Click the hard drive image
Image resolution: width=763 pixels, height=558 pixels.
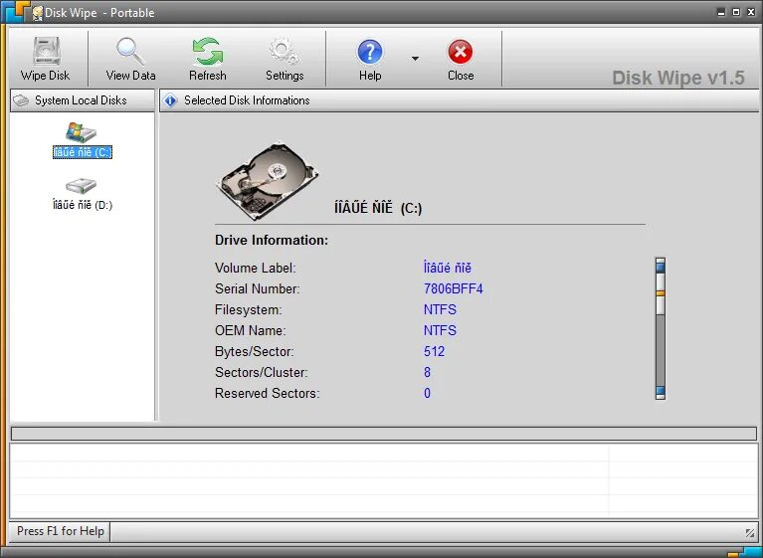(268, 180)
